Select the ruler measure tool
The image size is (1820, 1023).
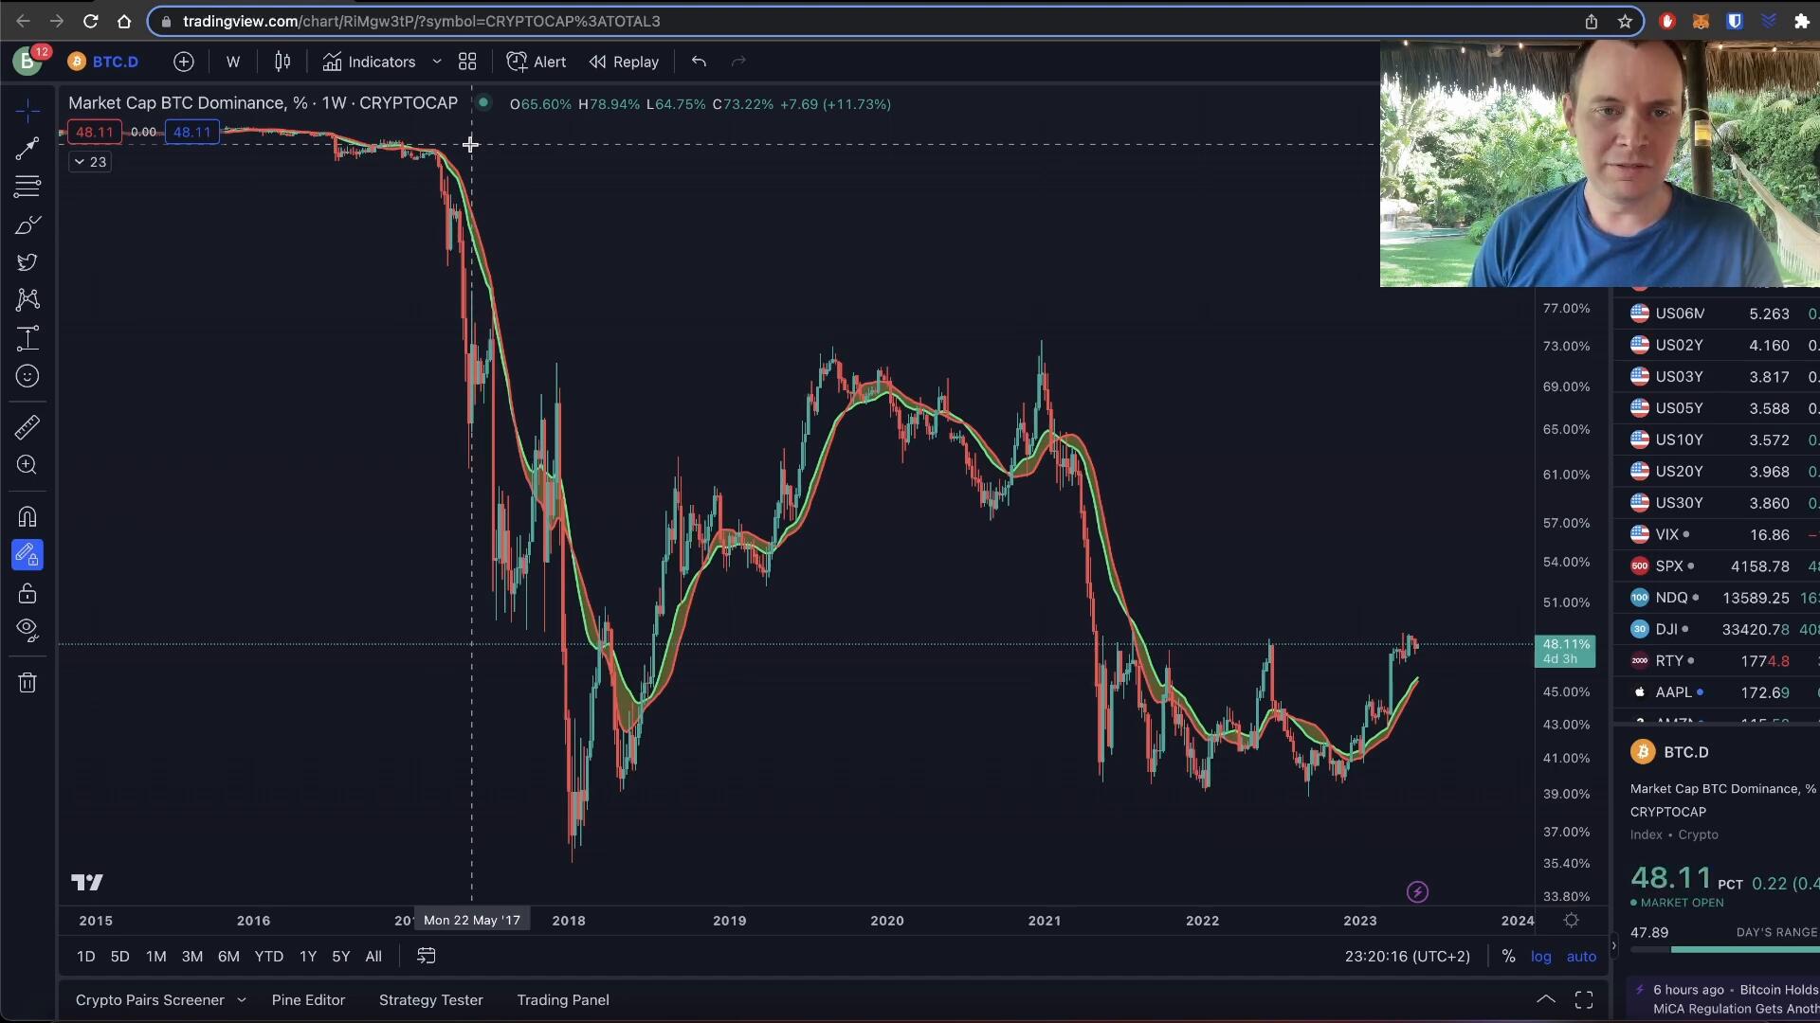coord(27,427)
